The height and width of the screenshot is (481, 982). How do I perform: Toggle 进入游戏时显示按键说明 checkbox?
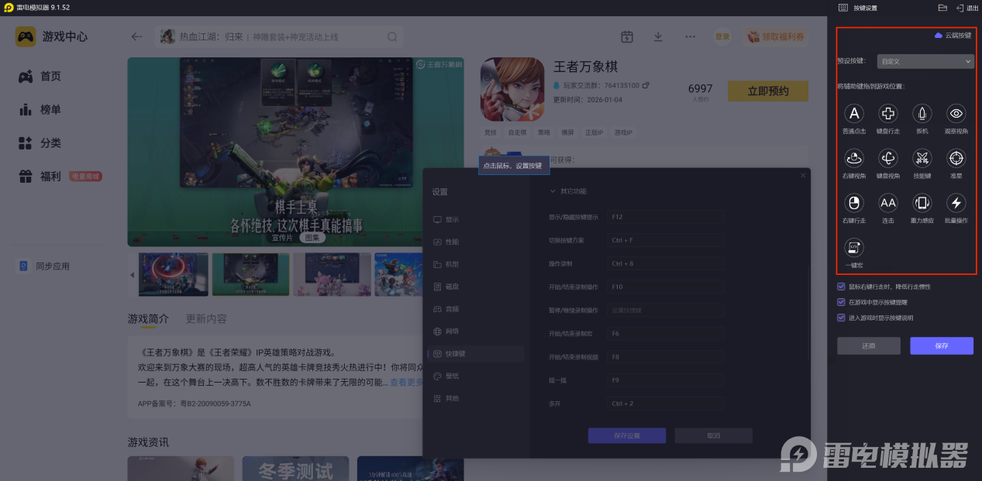(842, 318)
